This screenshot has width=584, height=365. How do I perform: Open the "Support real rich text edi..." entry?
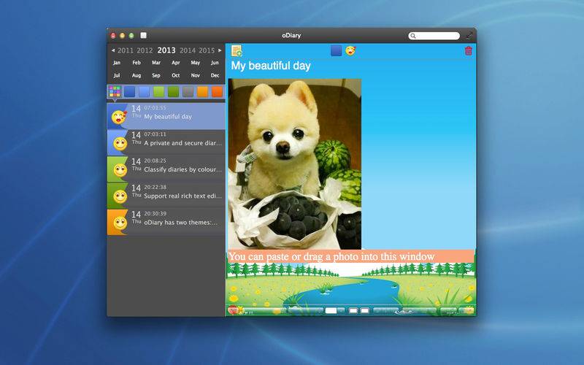tap(166, 196)
